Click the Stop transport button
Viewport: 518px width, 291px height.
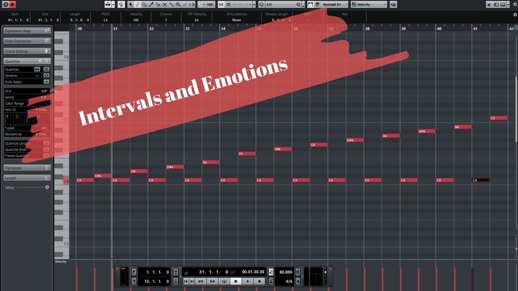pyautogui.click(x=236, y=281)
